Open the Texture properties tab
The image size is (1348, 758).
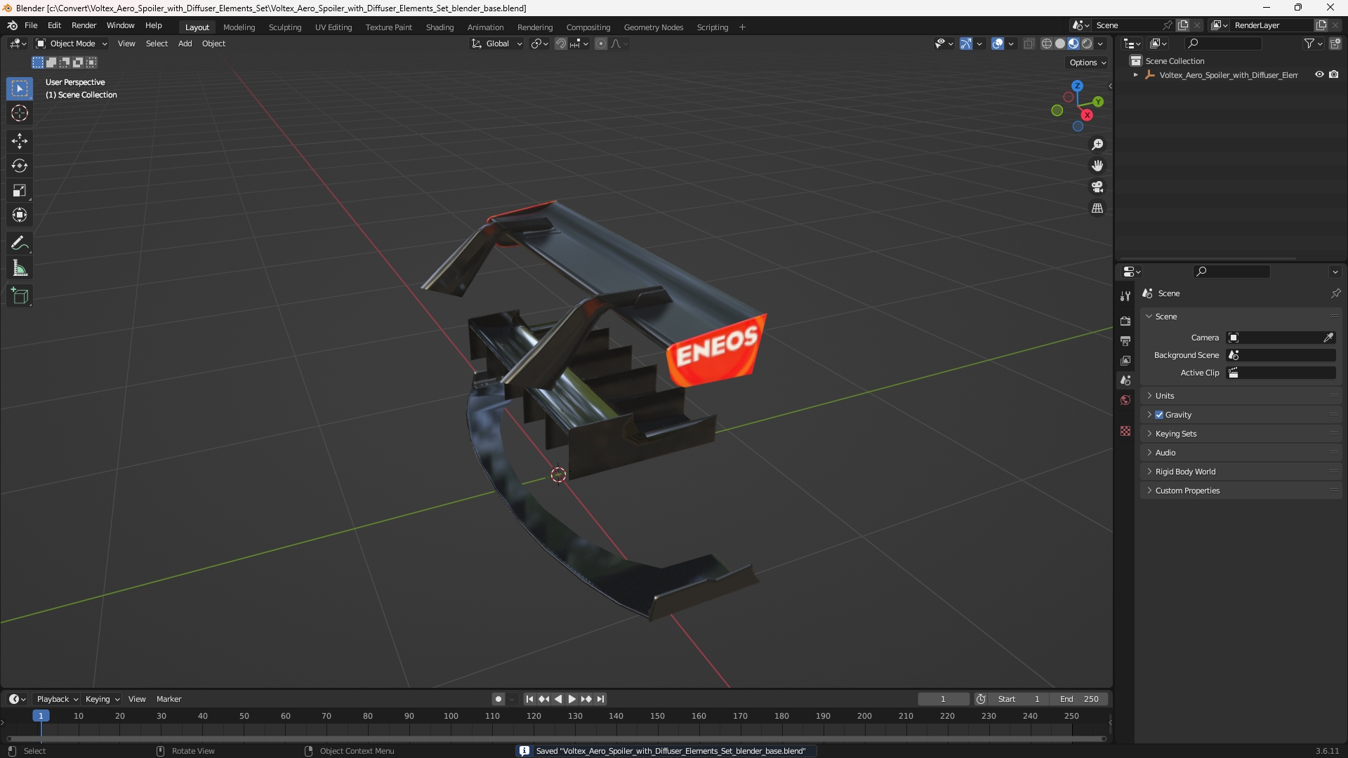pos(1125,431)
